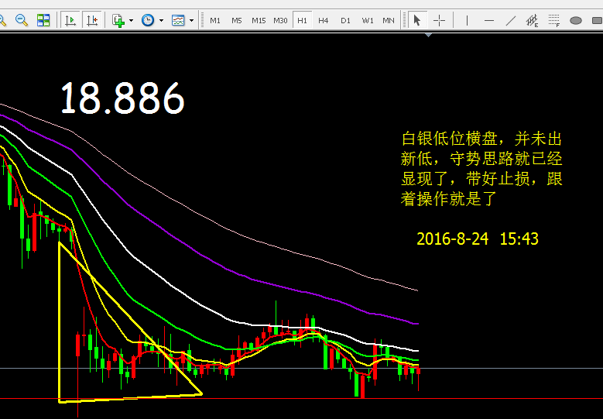The height and width of the screenshot is (419, 603).
Task: Switch chart to H4 timeframe
Action: pyautogui.click(x=324, y=20)
